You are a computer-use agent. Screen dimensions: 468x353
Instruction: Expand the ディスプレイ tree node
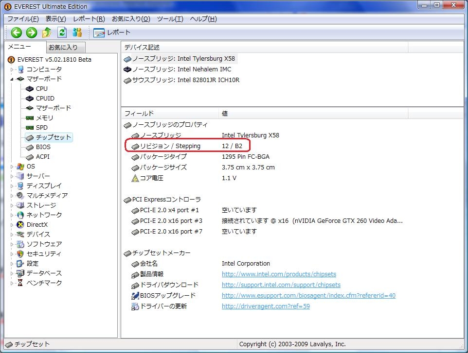pos(12,186)
